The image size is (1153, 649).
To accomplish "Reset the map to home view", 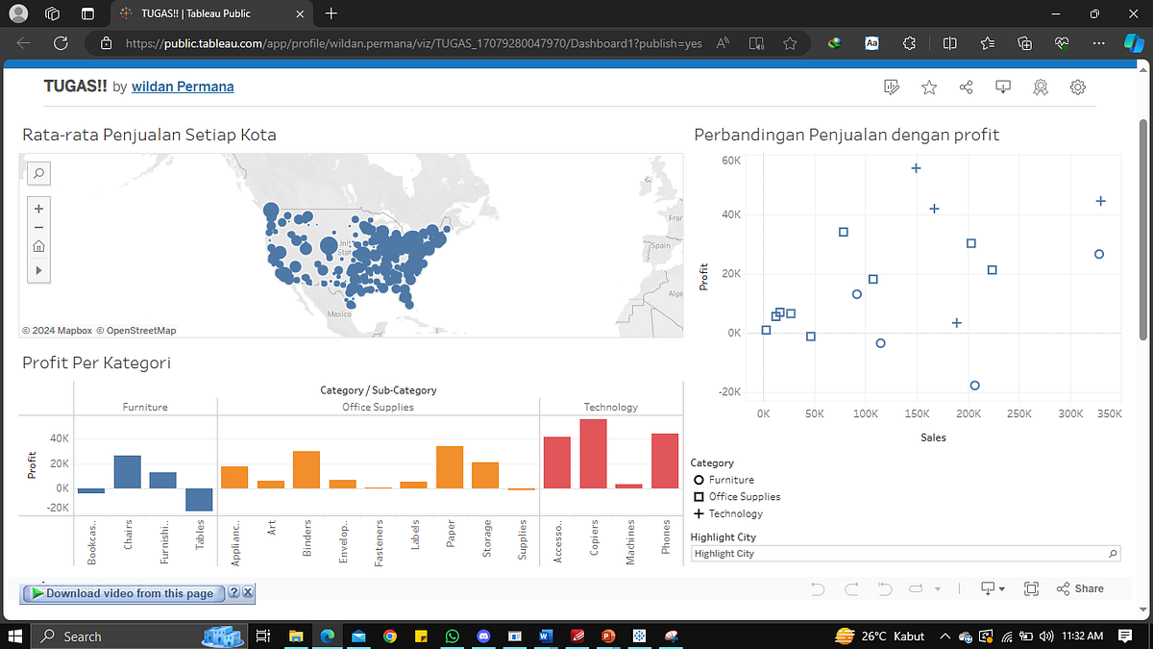I will pyautogui.click(x=38, y=246).
